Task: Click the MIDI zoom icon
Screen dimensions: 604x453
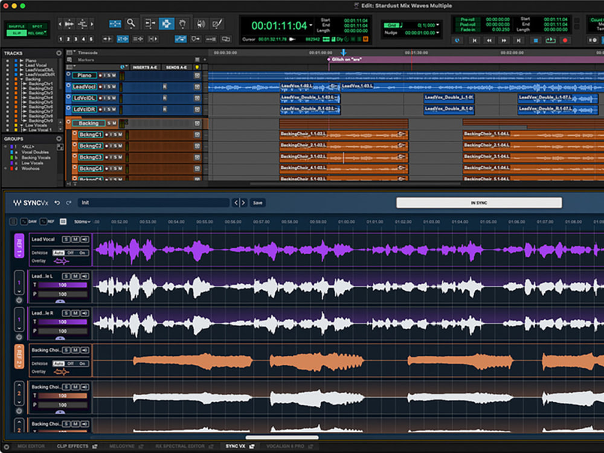Action: 82,24
